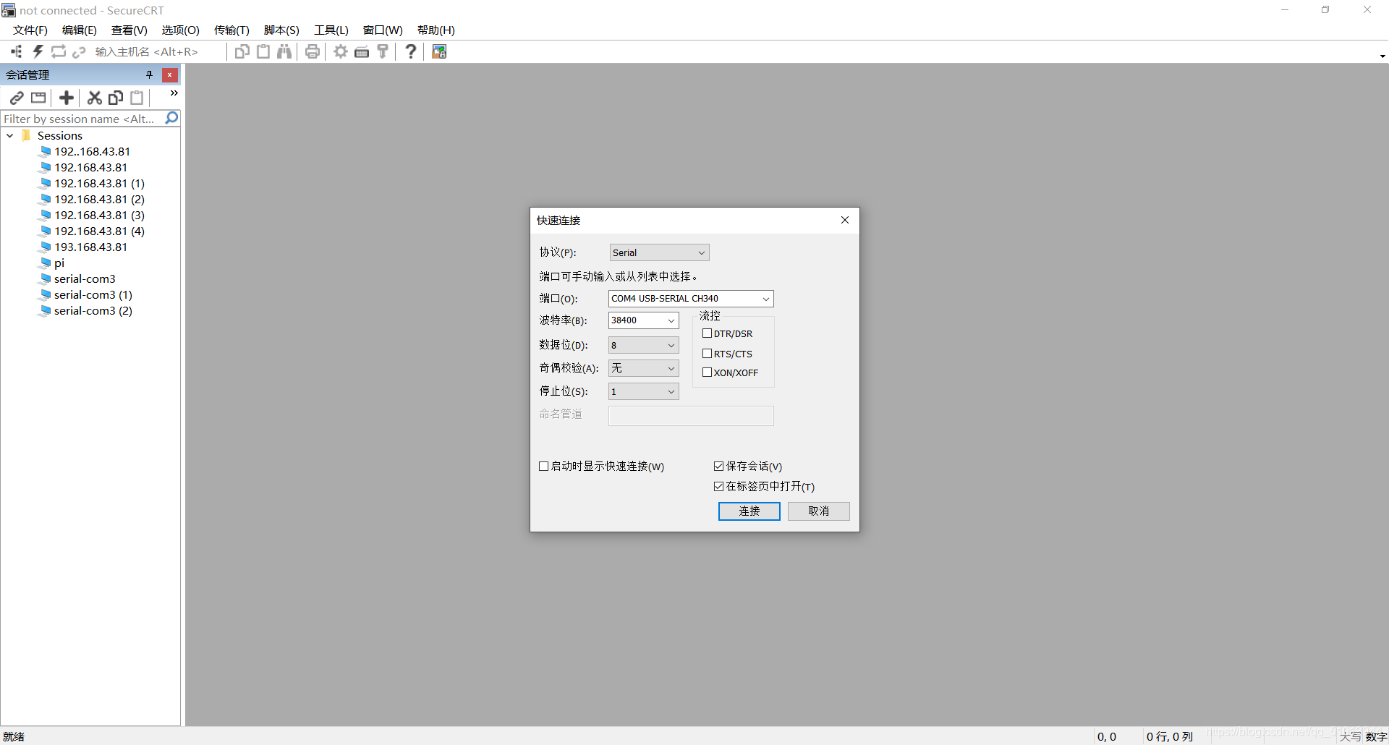The image size is (1389, 745).
Task: Open the Help menu
Action: (x=436, y=30)
